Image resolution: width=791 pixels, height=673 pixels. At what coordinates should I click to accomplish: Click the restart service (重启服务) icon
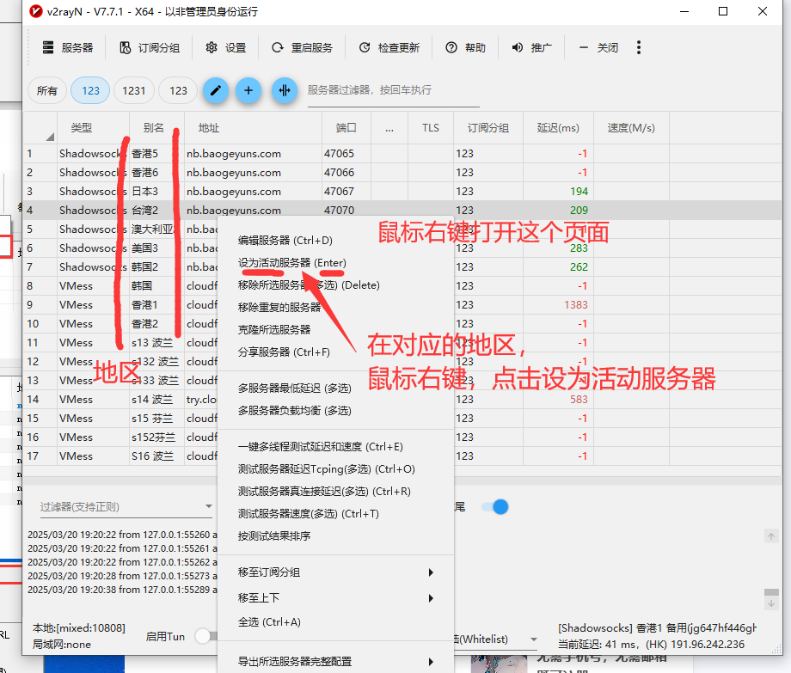[x=277, y=48]
